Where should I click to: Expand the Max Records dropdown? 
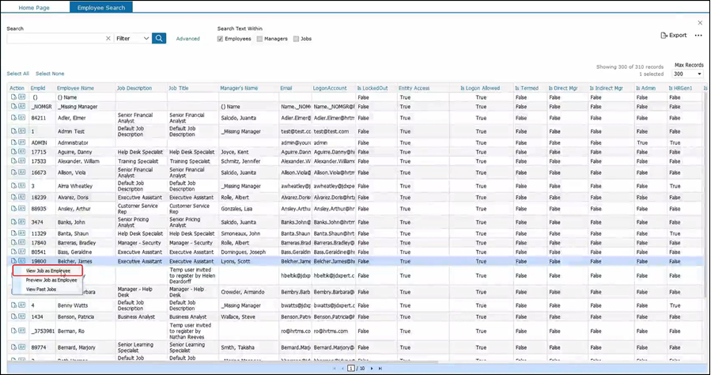click(x=688, y=74)
